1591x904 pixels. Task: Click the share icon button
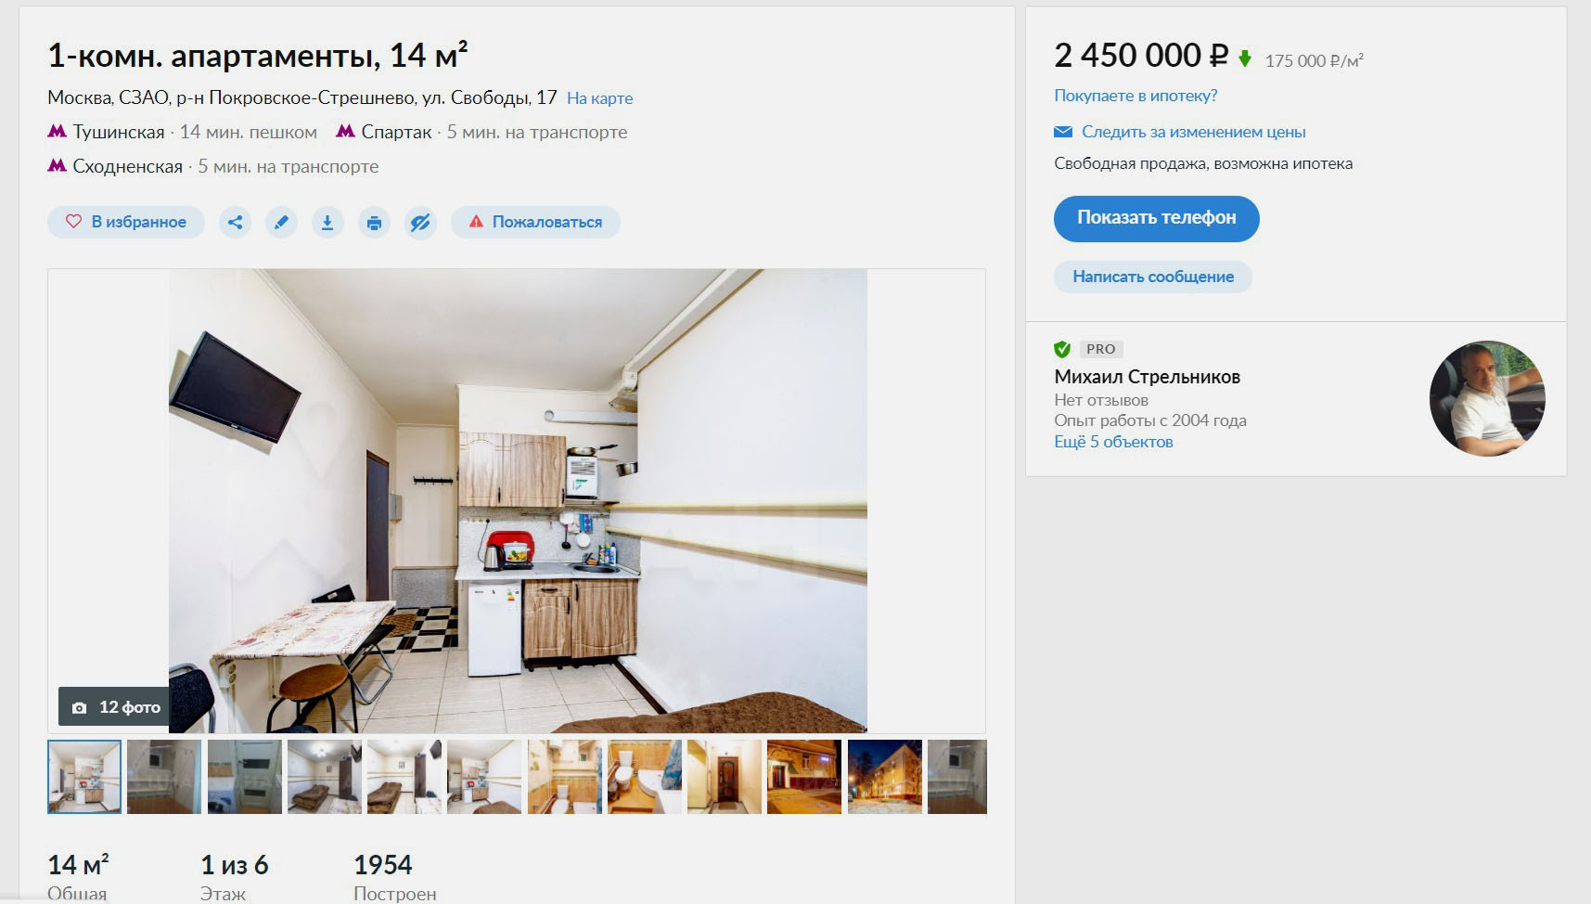pos(235,223)
